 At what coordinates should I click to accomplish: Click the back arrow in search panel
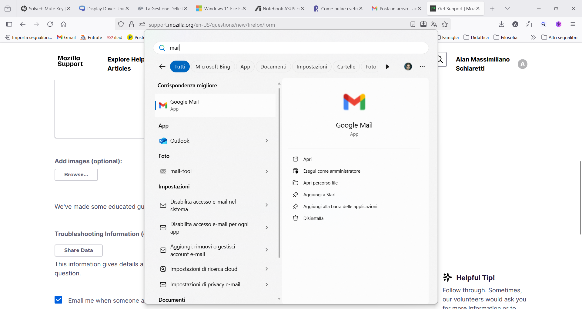[162, 67]
